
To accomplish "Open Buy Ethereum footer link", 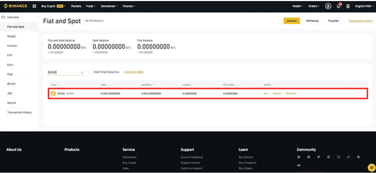I will pos(248,163).
